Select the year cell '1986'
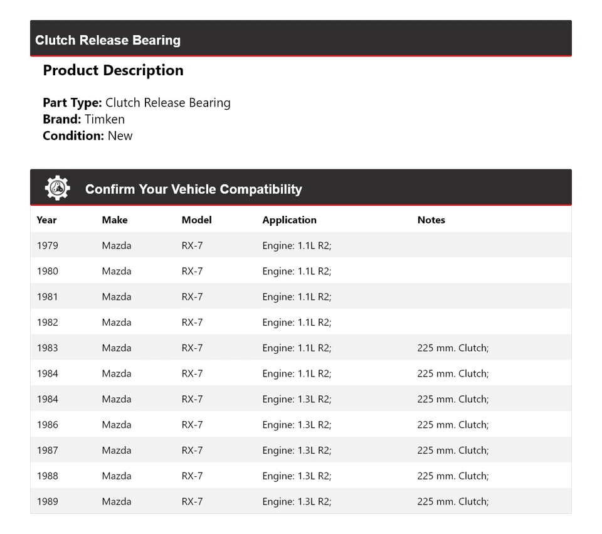Viewport: 602px width, 534px height. [48, 425]
